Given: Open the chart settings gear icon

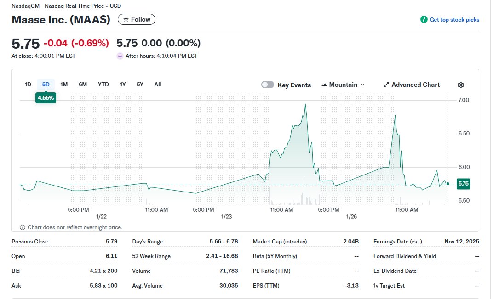Looking at the screenshot, I should coord(460,85).
